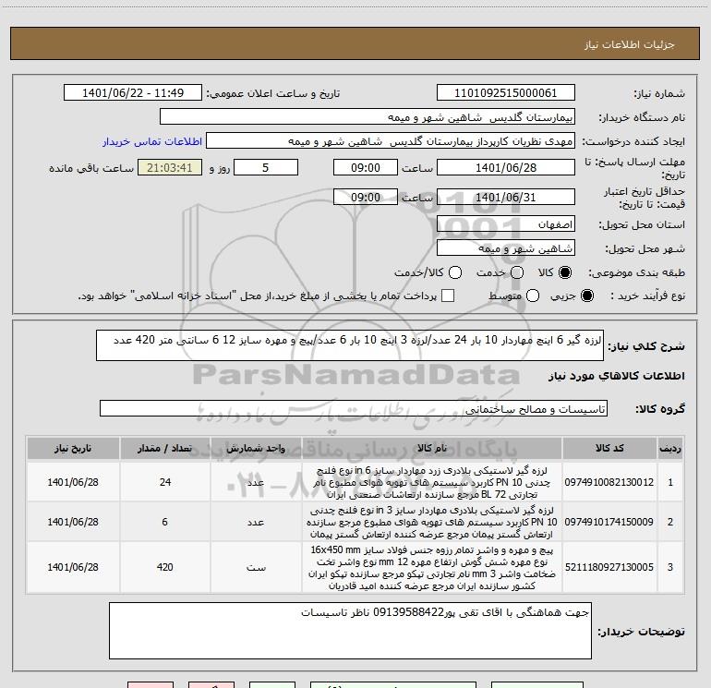Image resolution: width=711 pixels, height=688 pixels.
Task: Click the requester field مهدی نظریان
Action: [x=391, y=140]
